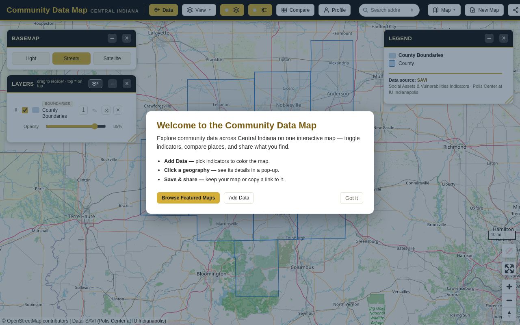Viewport: 520px width, 325px height.
Task: Open the Data panel button
Action: 163,10
